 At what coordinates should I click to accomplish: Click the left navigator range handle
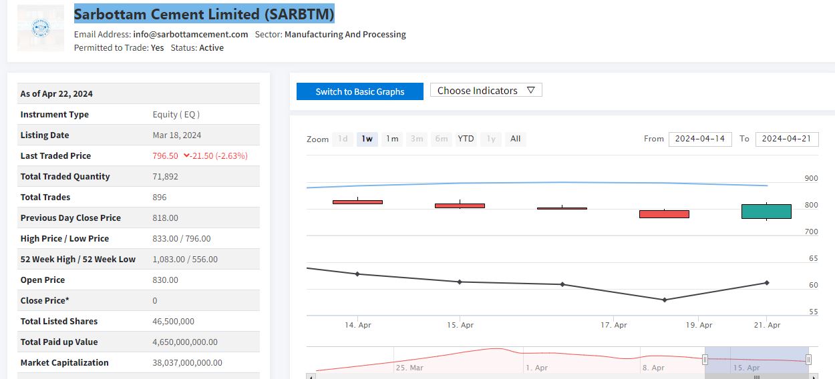705,360
